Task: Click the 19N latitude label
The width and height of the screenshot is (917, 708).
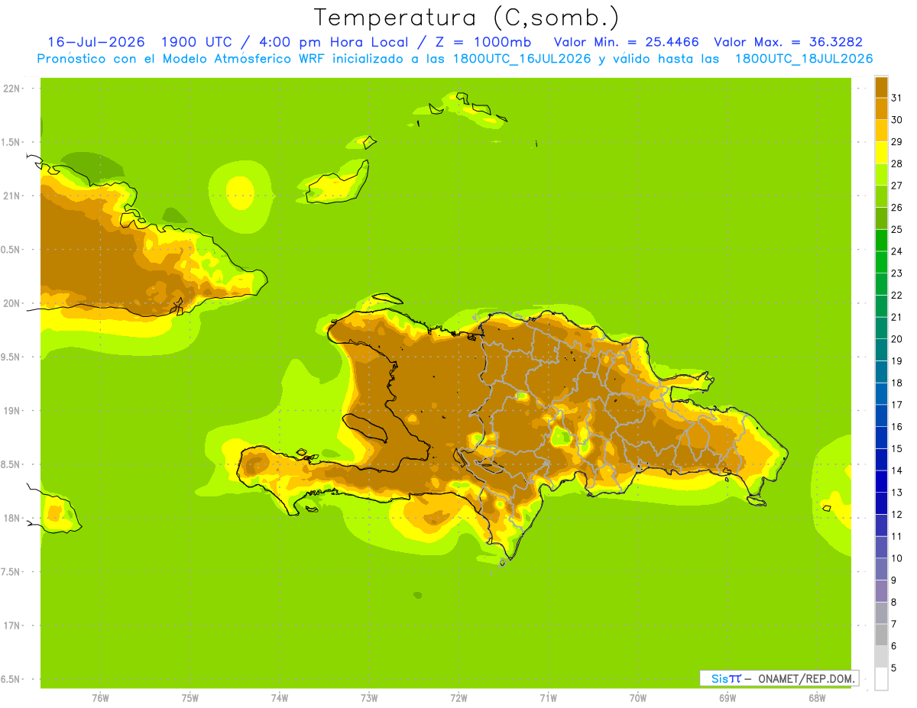Action: pos(11,411)
